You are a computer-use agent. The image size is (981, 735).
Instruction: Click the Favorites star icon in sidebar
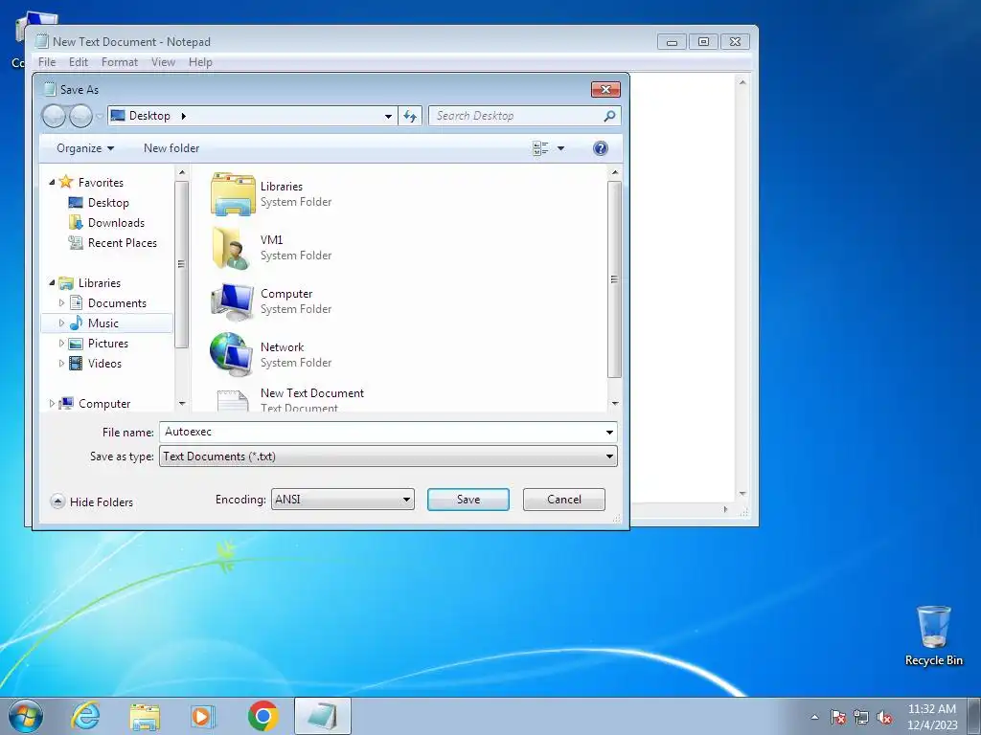(x=66, y=182)
